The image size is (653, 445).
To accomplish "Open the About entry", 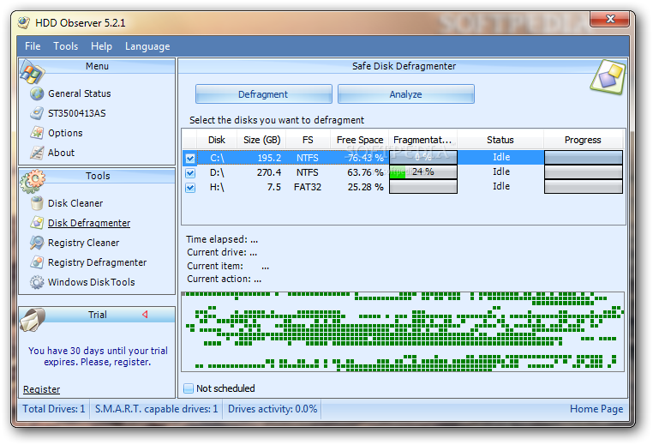I will click(x=61, y=153).
